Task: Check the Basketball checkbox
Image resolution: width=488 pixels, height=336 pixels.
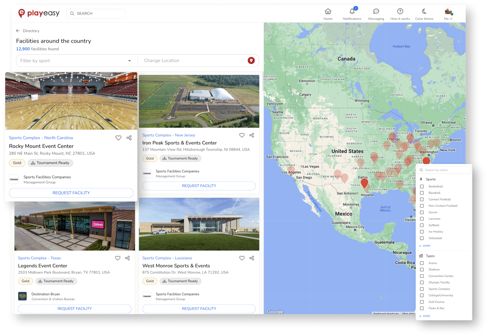Action: pos(422,186)
